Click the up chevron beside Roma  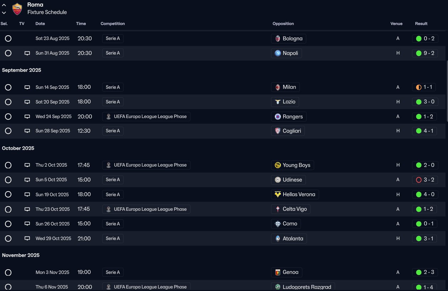4,5
